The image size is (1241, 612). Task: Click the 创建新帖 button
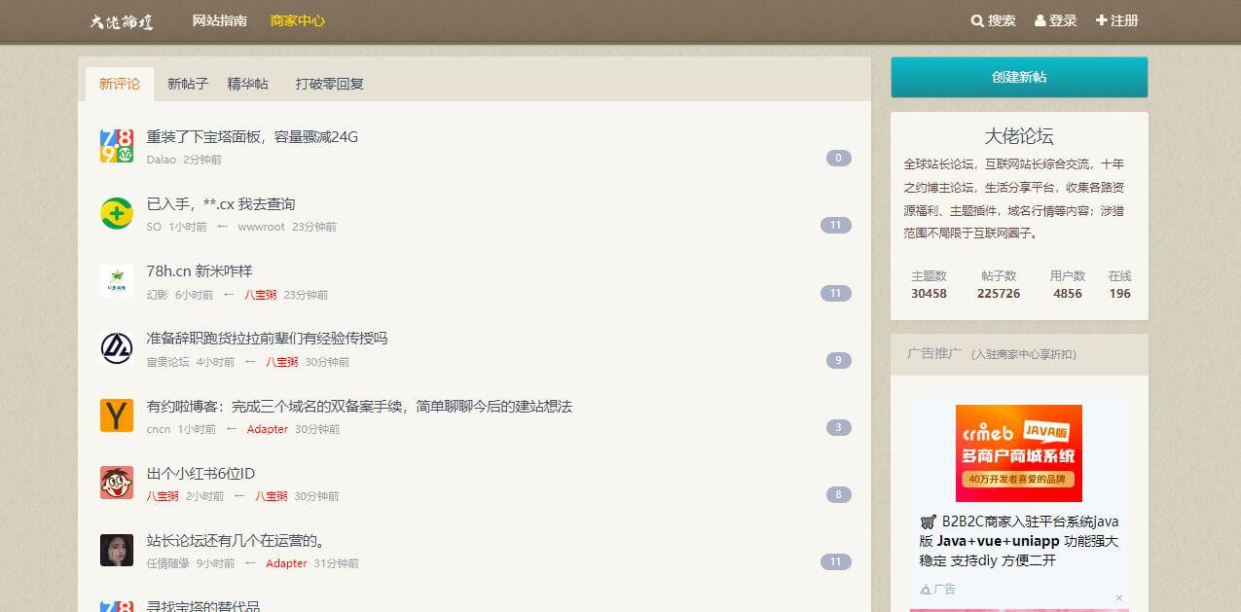(x=1019, y=77)
